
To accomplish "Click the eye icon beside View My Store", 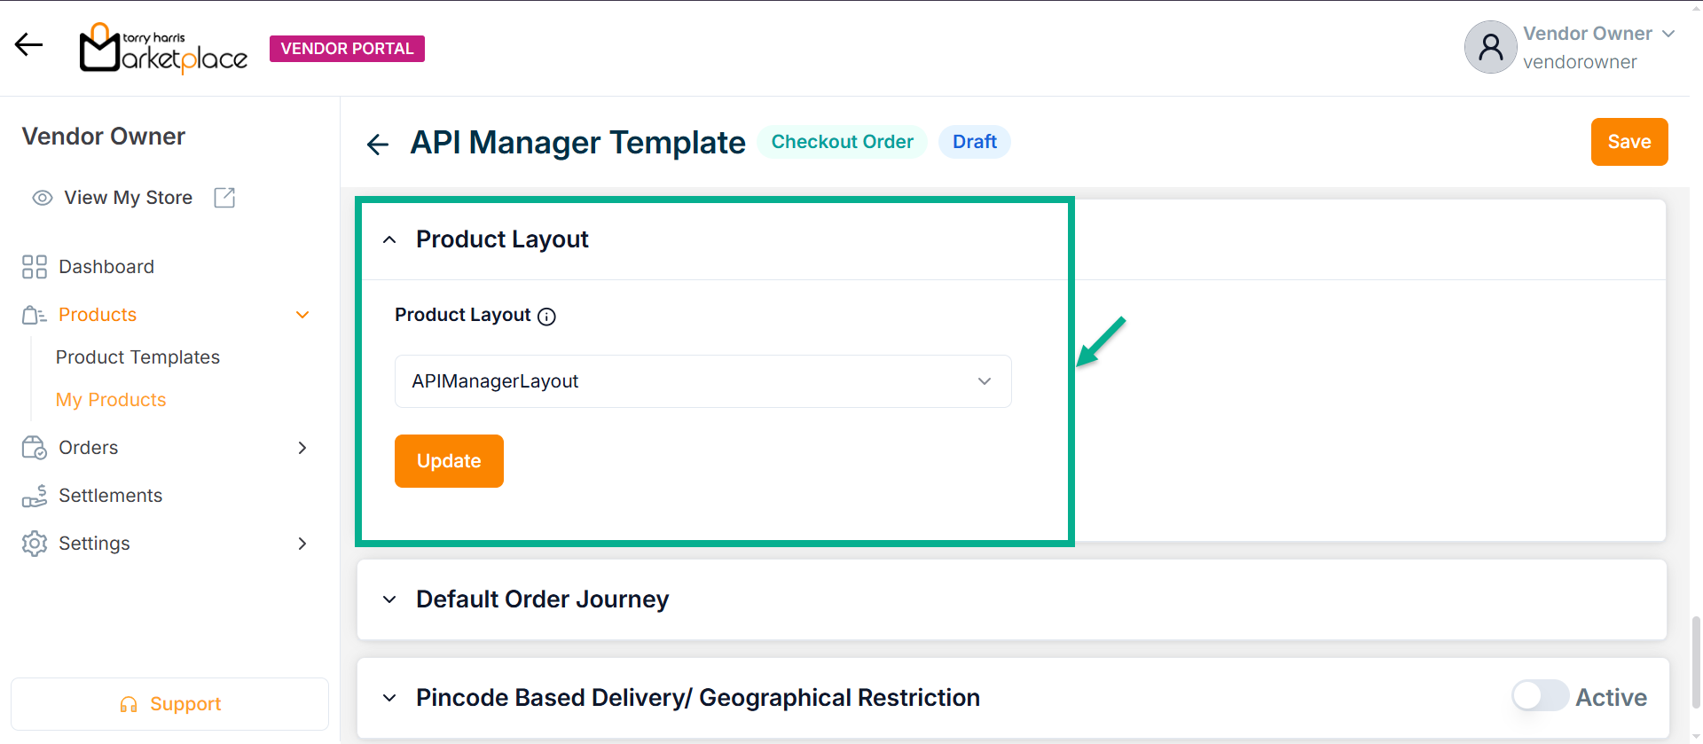I will pyautogui.click(x=43, y=198).
